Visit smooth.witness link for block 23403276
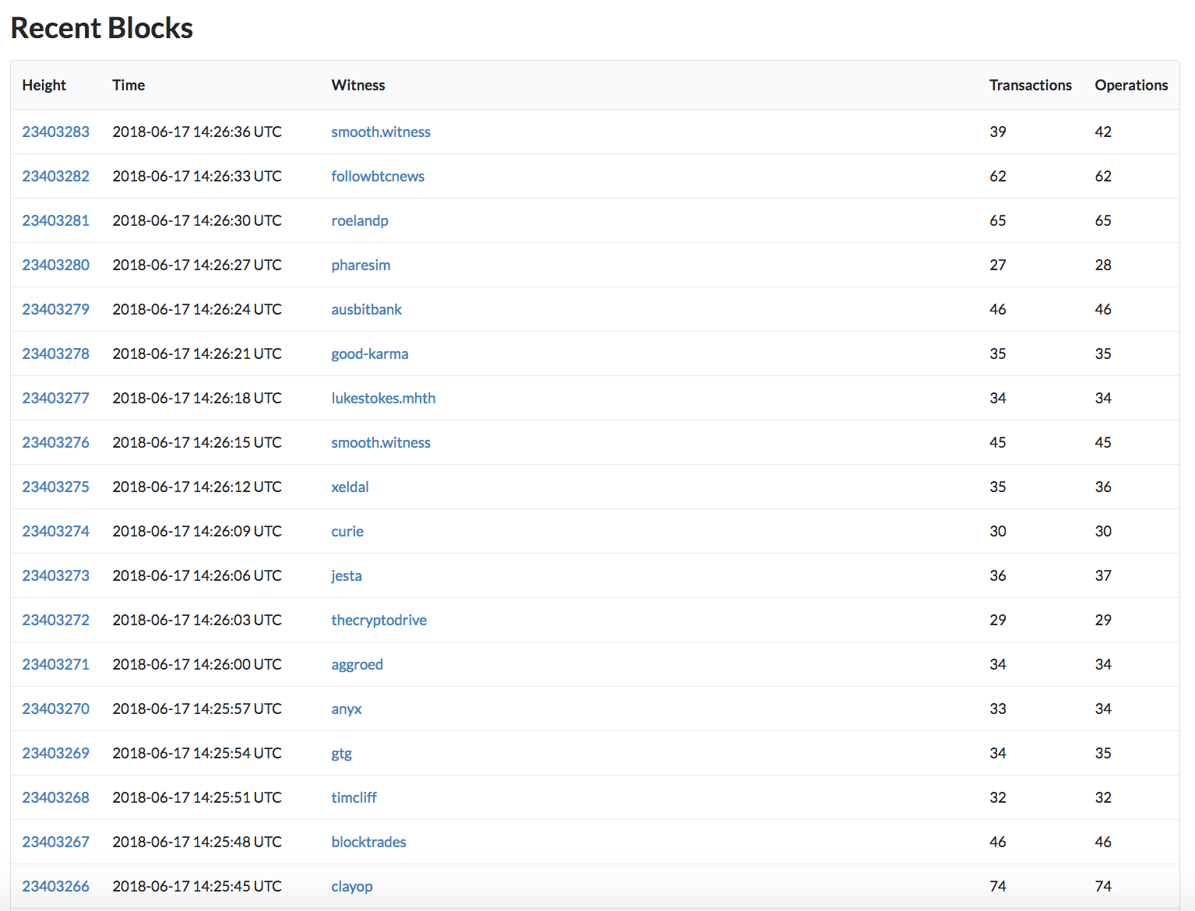 (381, 442)
